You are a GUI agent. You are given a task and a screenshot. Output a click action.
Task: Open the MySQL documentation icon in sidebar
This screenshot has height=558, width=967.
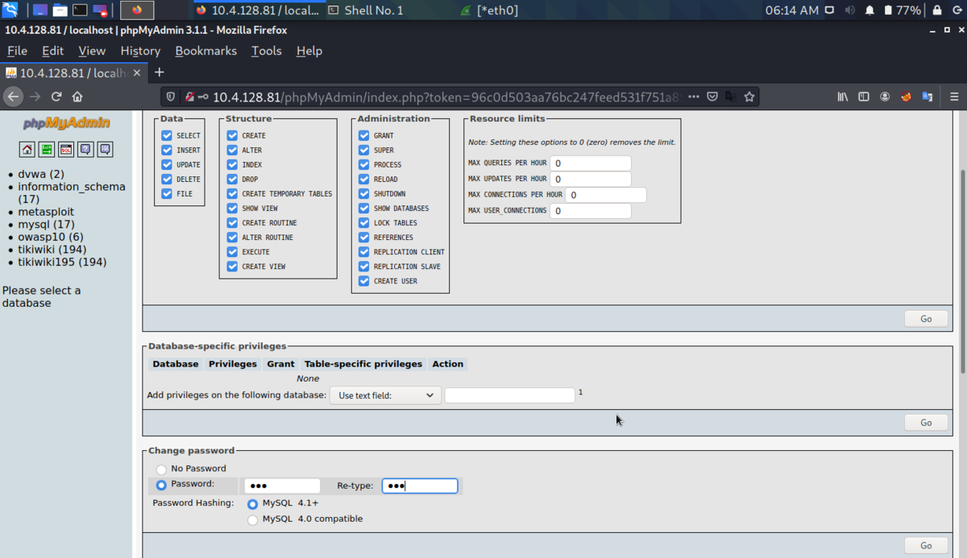105,149
